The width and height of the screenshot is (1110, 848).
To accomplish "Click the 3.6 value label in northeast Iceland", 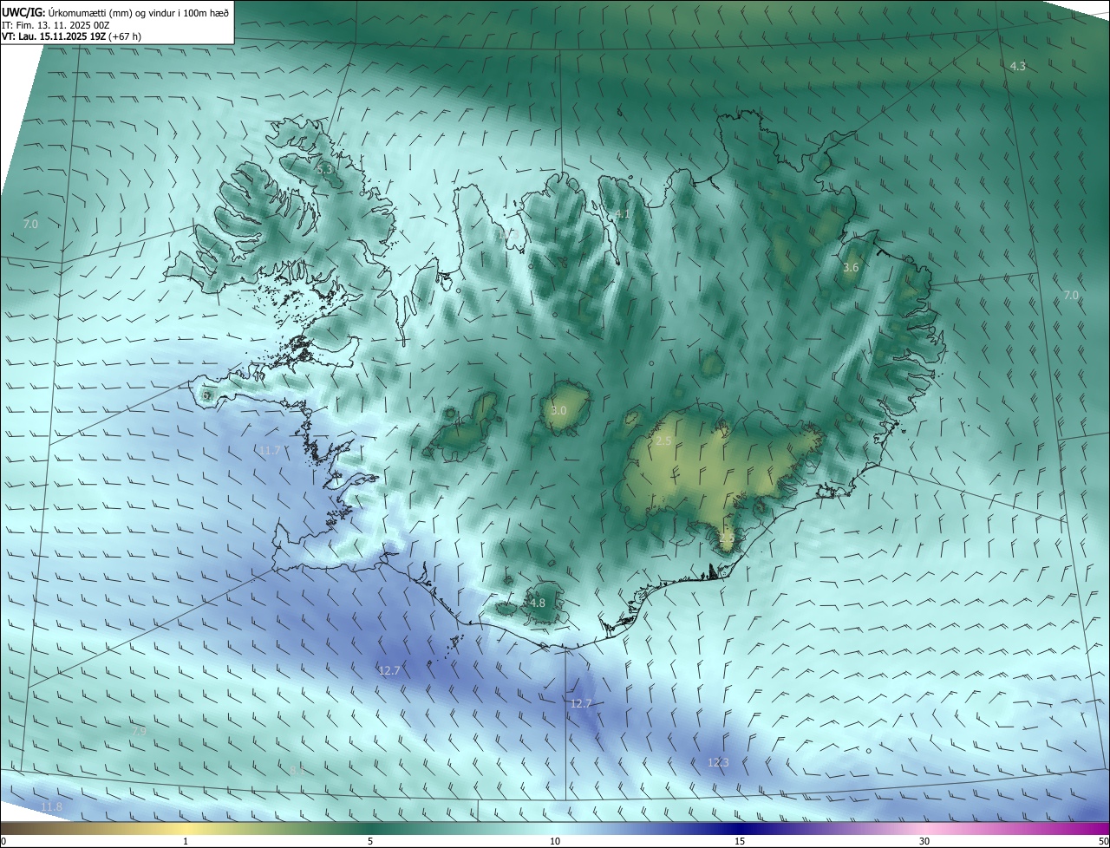I will coord(851,268).
